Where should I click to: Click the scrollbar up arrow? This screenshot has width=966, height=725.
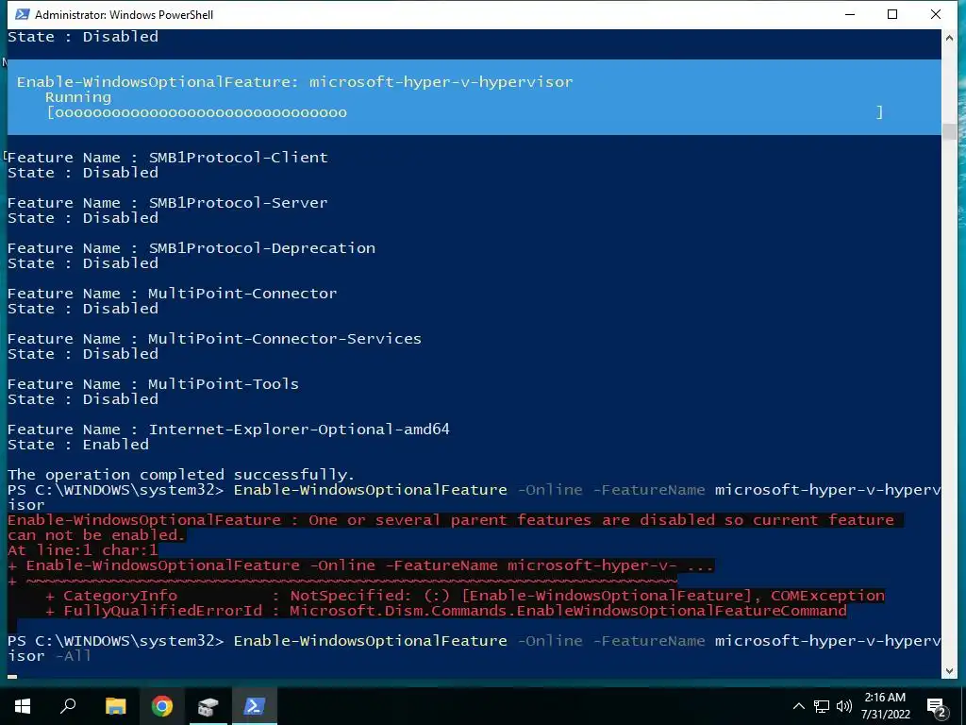coord(949,37)
